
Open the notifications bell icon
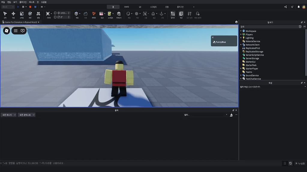[299, 7]
